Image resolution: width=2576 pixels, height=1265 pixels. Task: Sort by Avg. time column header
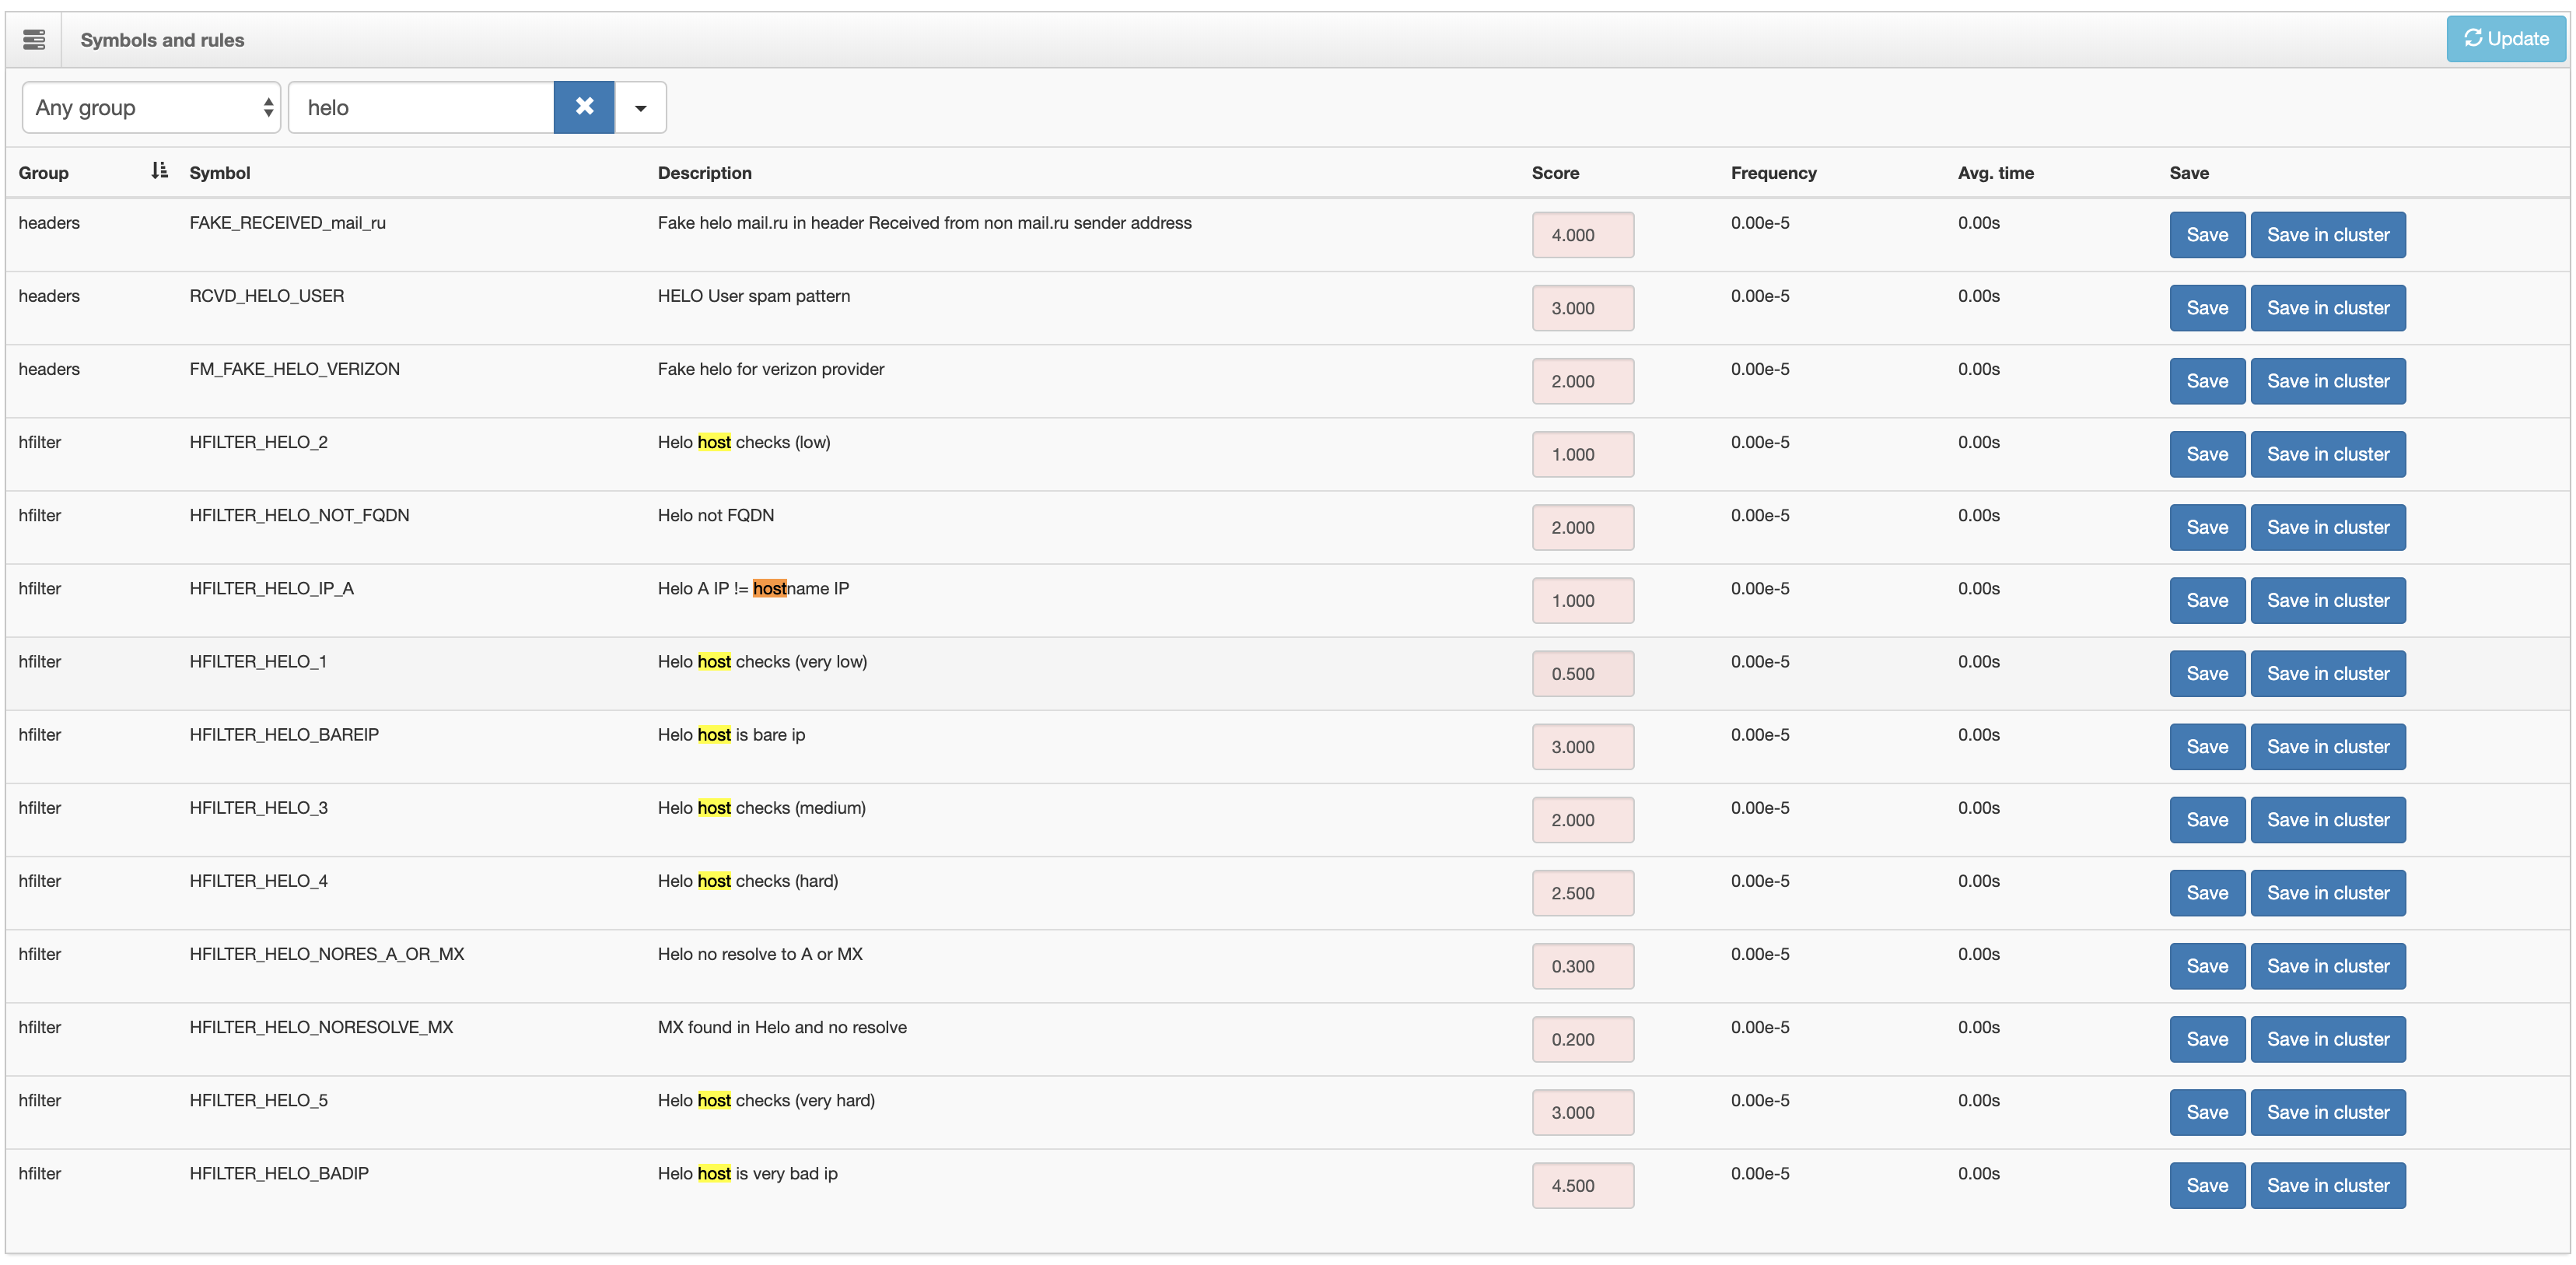1995,173
